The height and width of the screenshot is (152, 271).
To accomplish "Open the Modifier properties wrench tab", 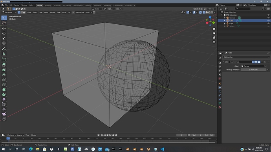I will 220,87.
